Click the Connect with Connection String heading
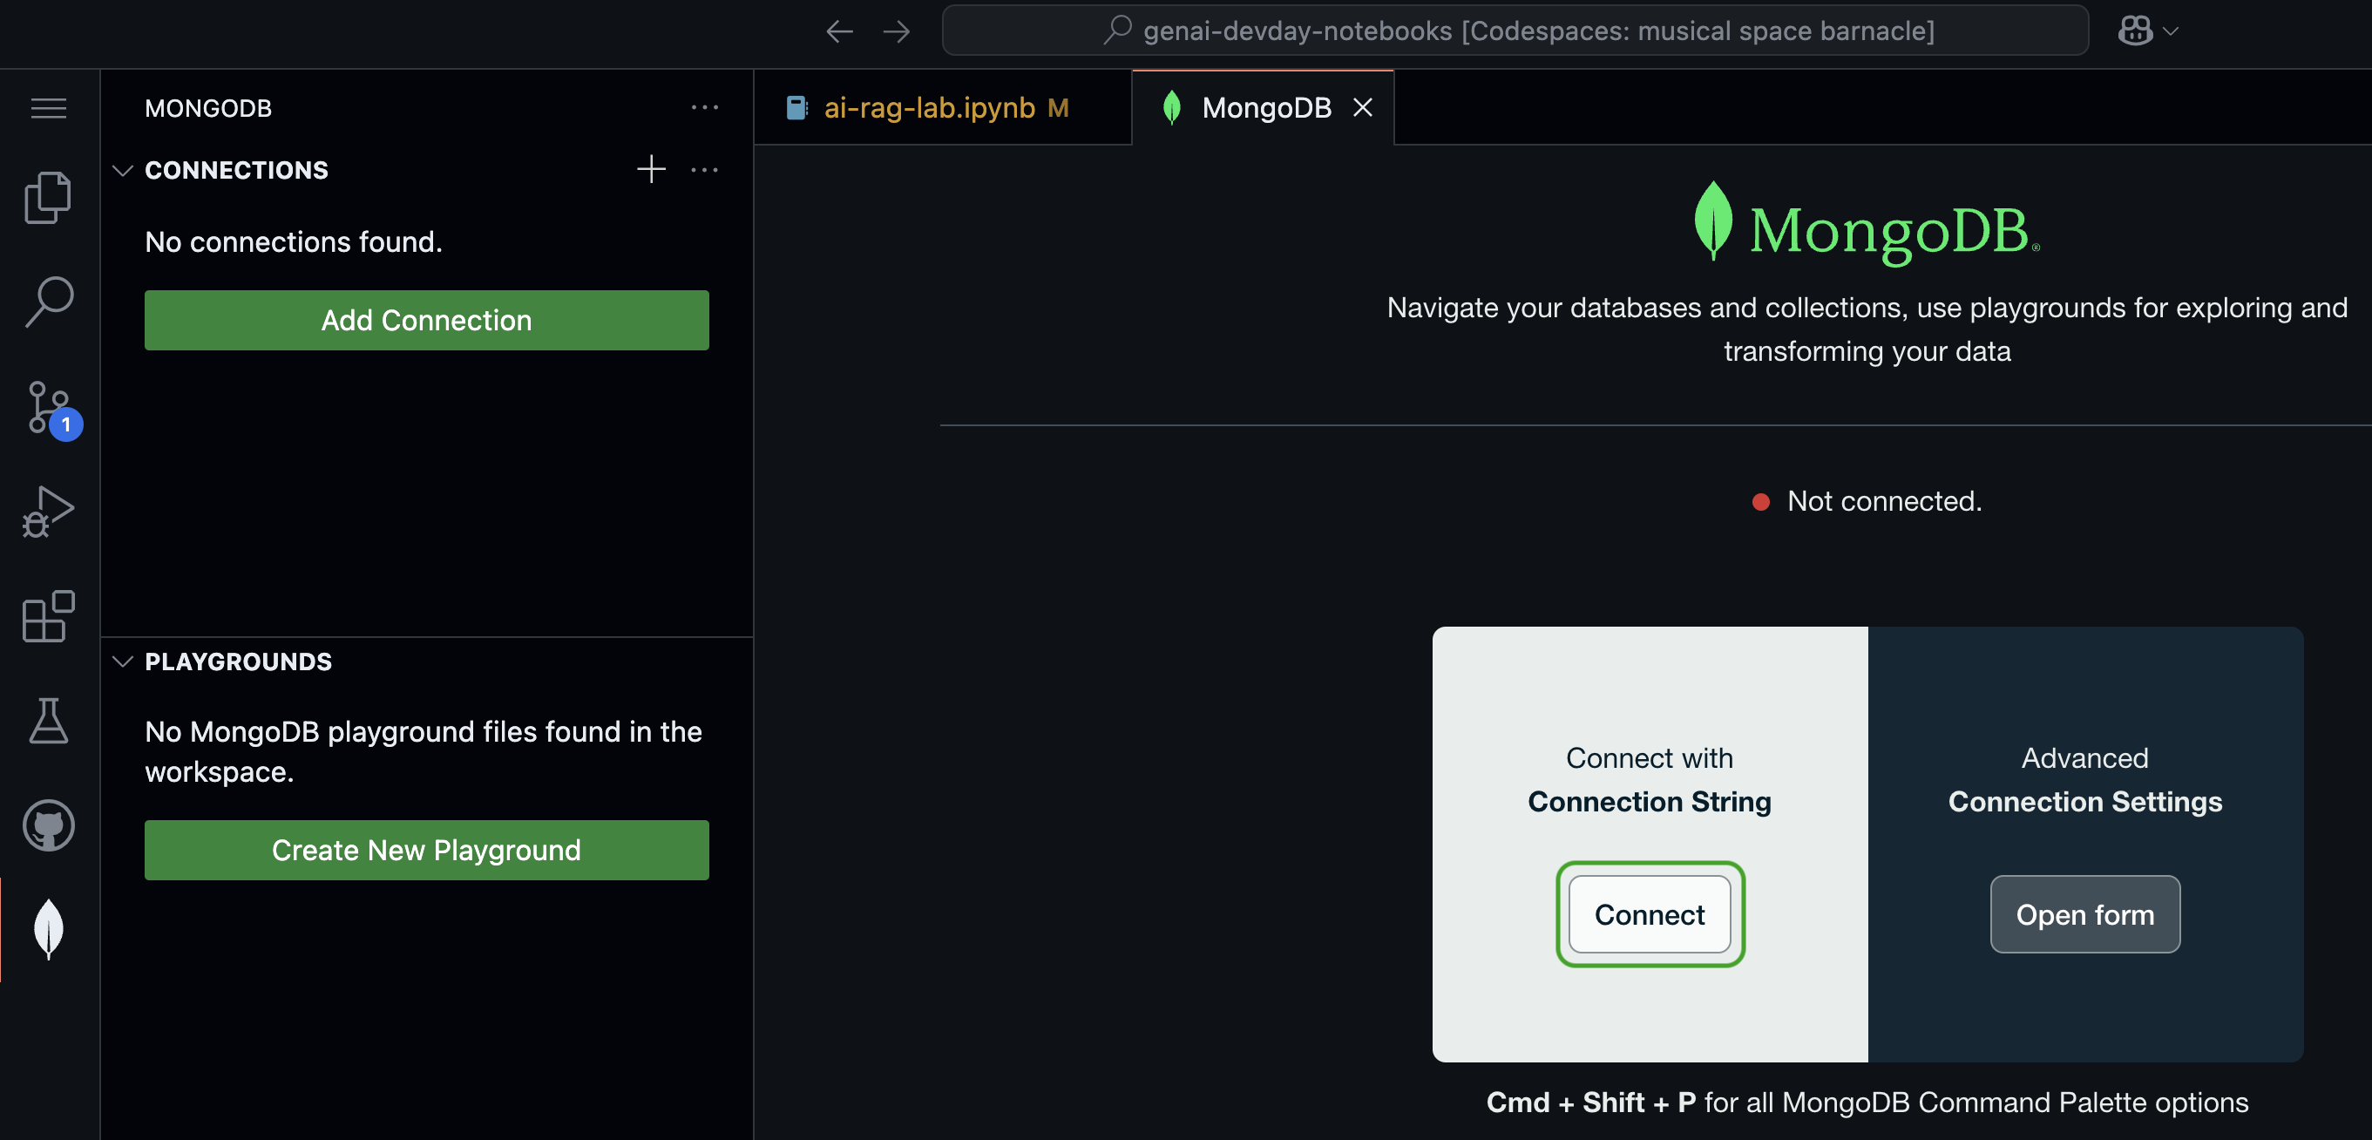Viewport: 2372px width, 1140px height. click(1650, 779)
